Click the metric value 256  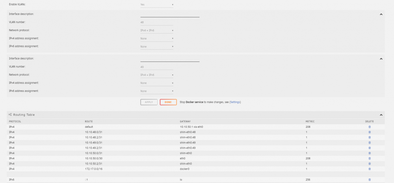click(x=308, y=180)
